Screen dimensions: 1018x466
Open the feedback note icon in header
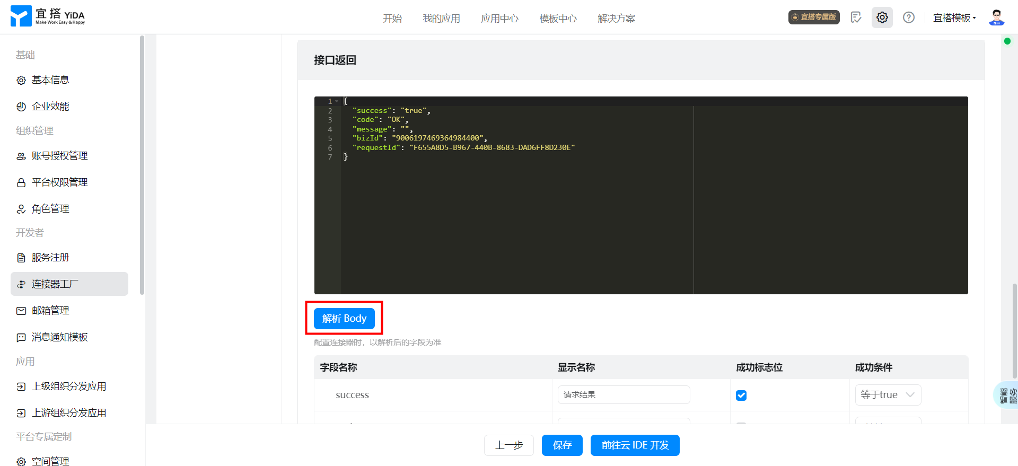coord(856,17)
